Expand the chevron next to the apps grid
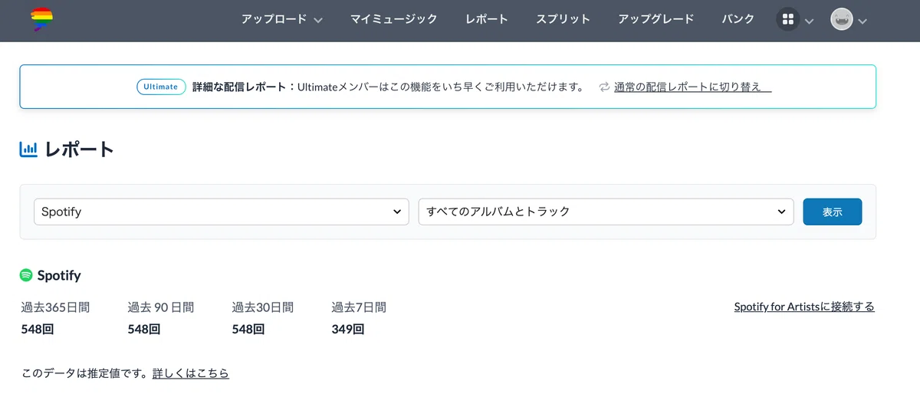The height and width of the screenshot is (407, 920). 809,21
